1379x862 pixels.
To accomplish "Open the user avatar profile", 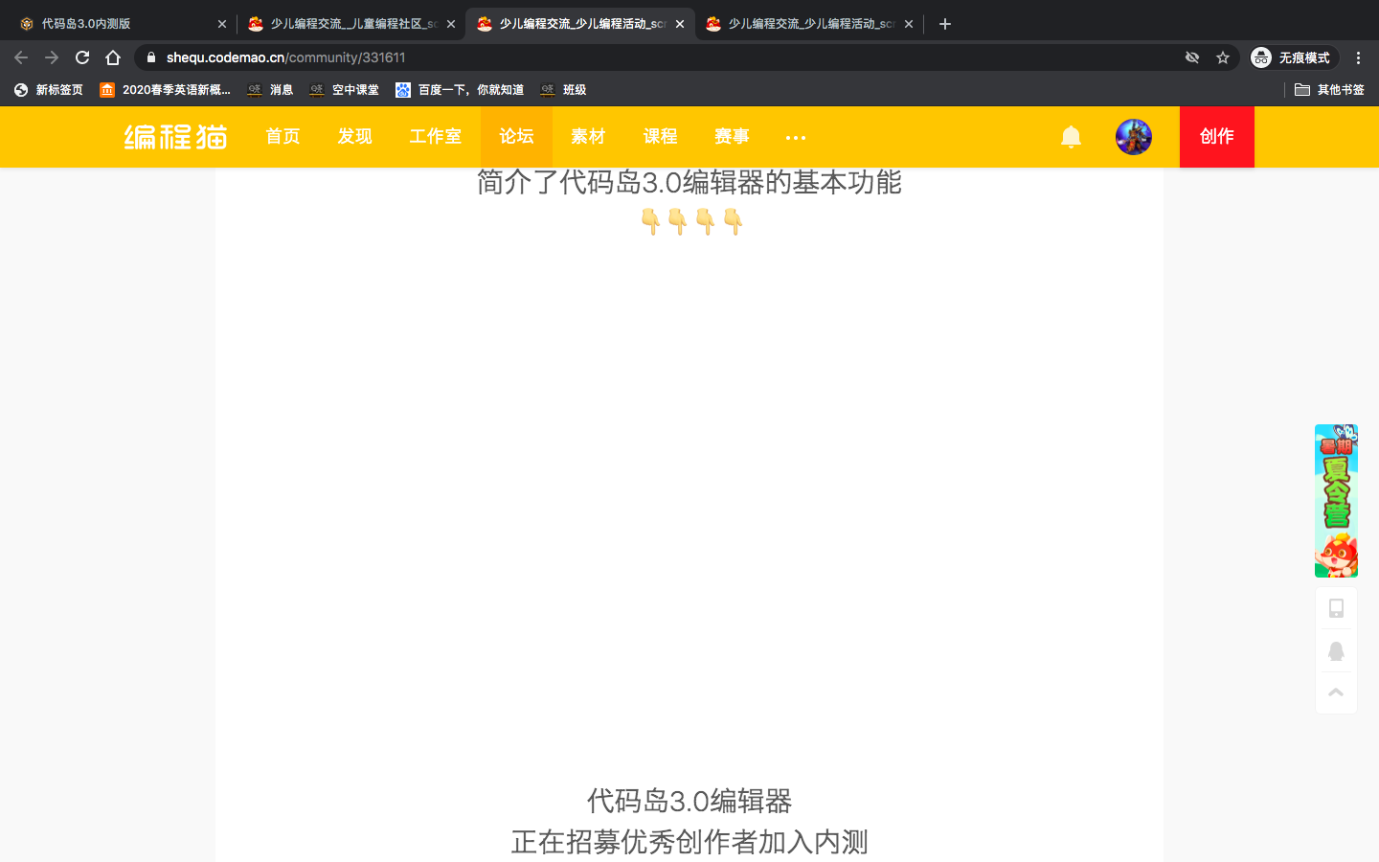I will pyautogui.click(x=1134, y=137).
